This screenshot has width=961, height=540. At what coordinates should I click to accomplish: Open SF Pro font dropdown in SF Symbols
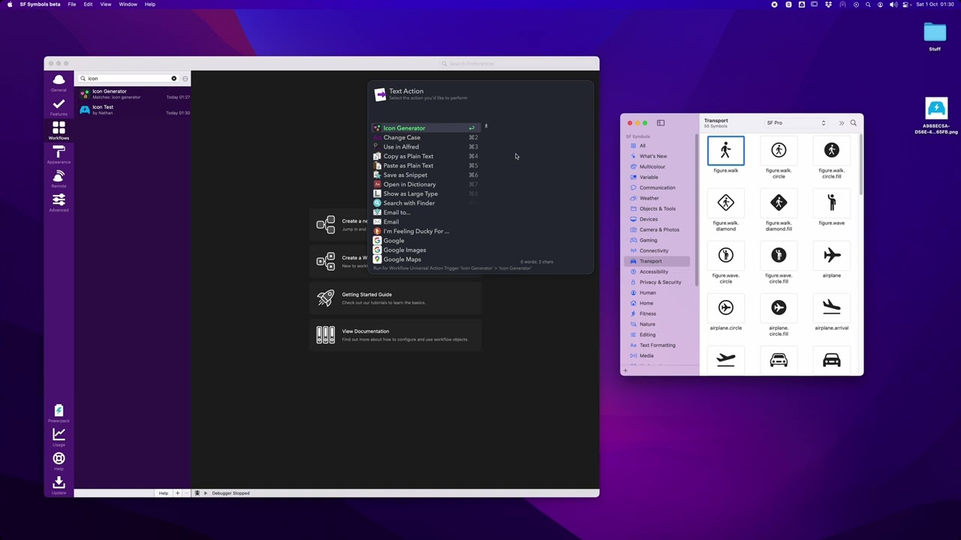click(796, 123)
